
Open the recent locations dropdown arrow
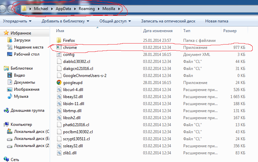coord(18,9)
